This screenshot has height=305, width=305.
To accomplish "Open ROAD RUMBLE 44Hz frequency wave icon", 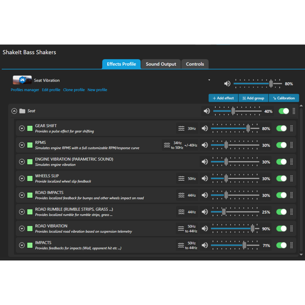I will [181, 212].
